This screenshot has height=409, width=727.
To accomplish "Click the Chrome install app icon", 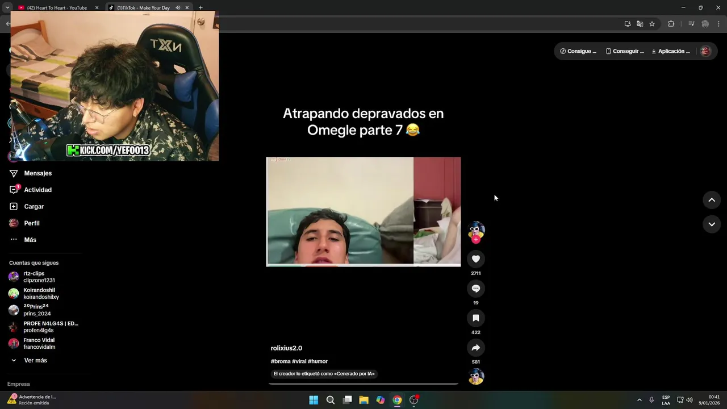I will point(628,24).
